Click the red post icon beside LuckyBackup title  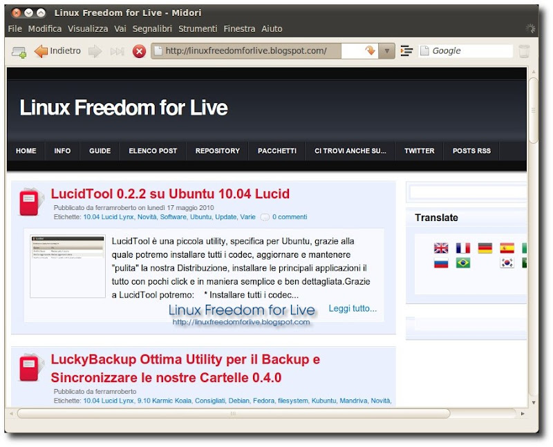[x=30, y=368]
